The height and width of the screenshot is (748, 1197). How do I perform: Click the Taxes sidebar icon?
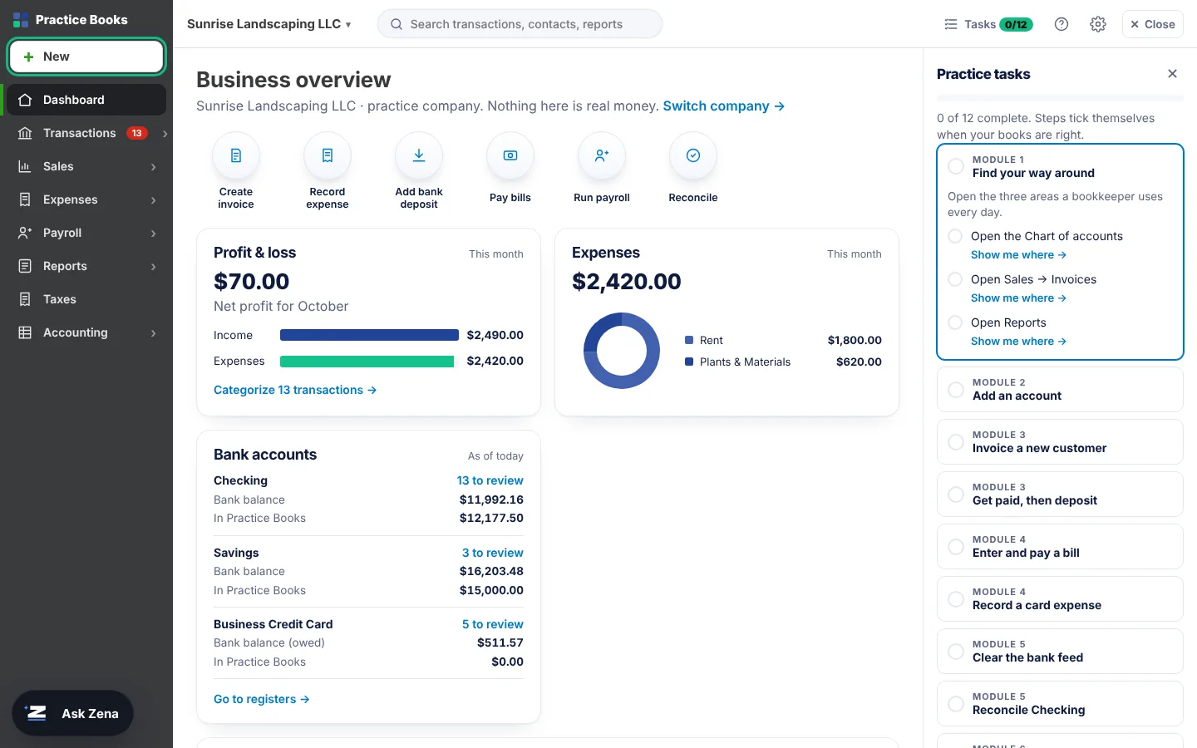(x=25, y=299)
